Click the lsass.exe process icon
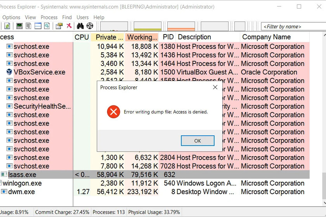 [4, 174]
